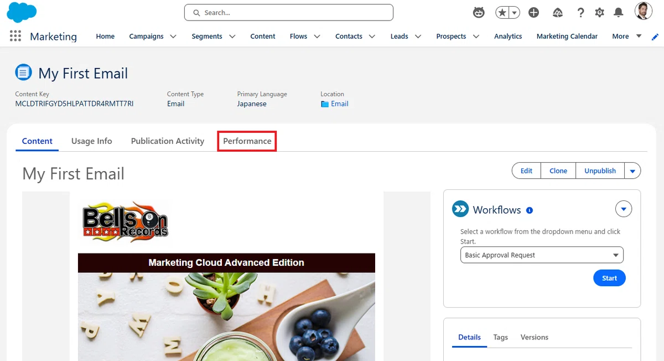Viewport: 664px width, 361px height.
Task: Click the Workflows arrows logo icon
Action: point(460,209)
